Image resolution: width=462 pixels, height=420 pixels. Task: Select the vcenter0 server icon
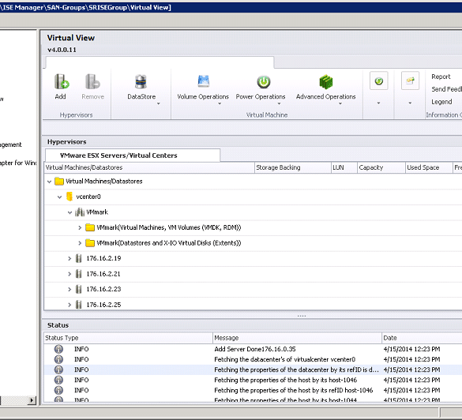click(x=69, y=197)
